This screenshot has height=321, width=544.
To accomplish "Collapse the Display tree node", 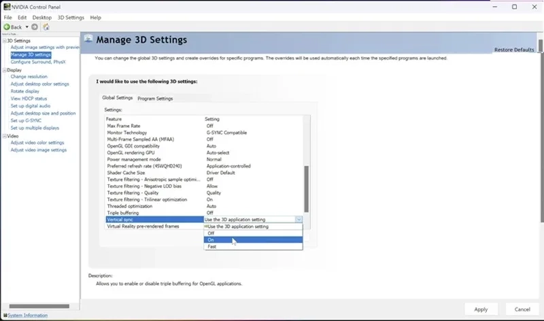I will (x=5, y=70).
